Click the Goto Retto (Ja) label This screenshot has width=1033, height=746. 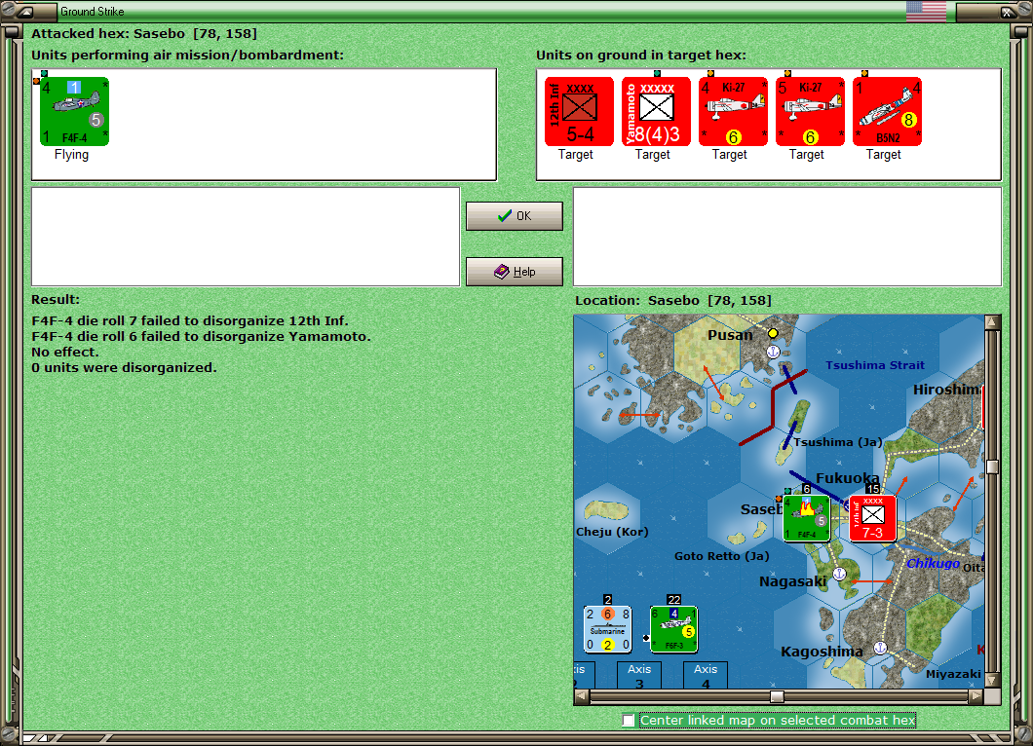pyautogui.click(x=722, y=556)
